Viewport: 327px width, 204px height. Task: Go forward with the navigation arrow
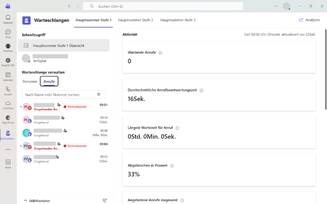(77, 6)
